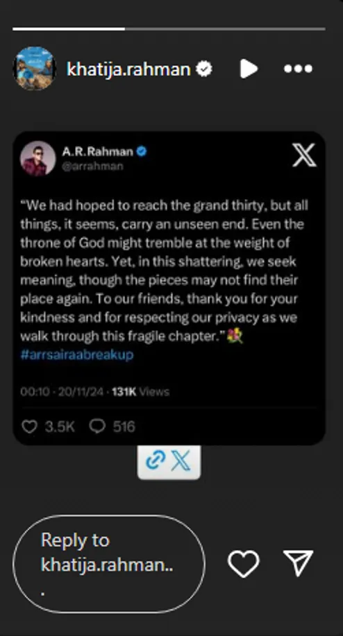Focus the Reply to khatija.rahman field

pos(109,564)
